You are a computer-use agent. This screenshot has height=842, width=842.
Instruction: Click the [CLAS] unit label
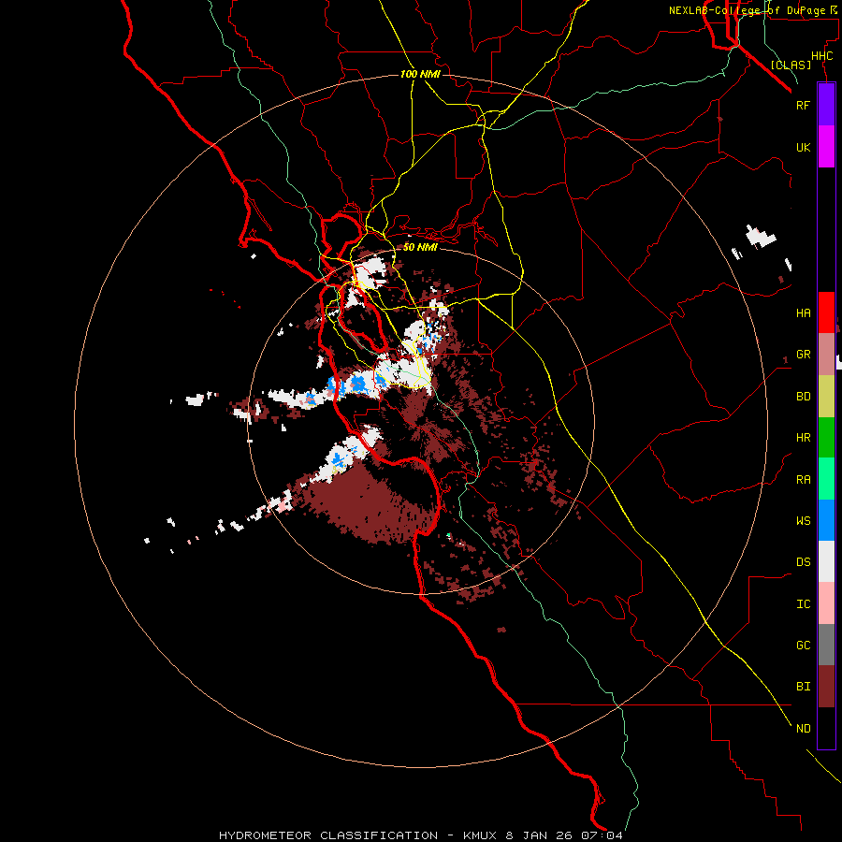[x=791, y=65]
